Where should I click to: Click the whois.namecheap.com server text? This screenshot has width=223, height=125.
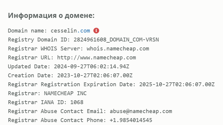[x=118, y=49]
